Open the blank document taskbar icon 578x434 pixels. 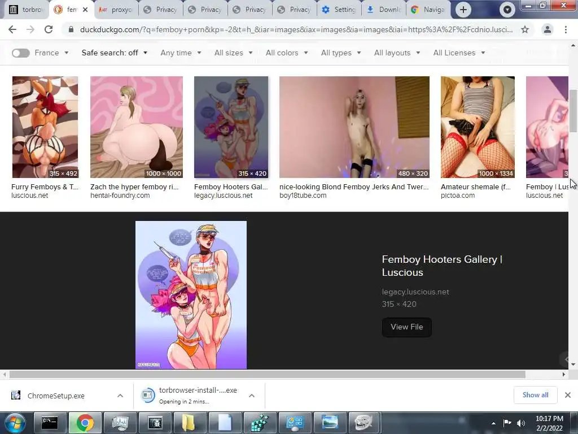(224, 423)
